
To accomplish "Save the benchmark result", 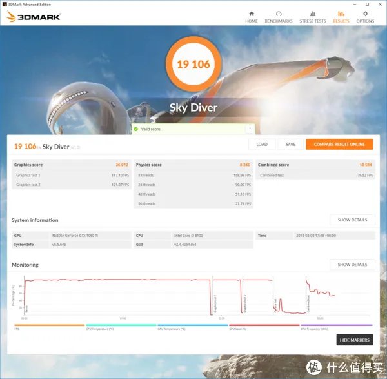I will tap(290, 145).
